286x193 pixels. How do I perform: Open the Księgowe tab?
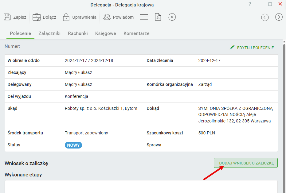pos(106,33)
